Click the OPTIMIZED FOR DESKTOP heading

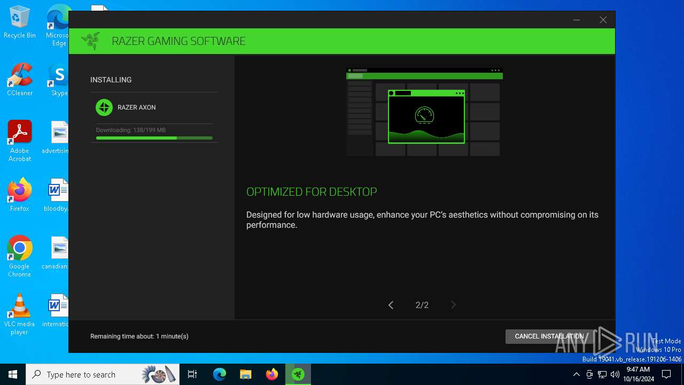coord(312,191)
